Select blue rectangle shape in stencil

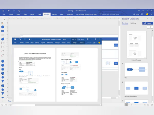(x=3, y=31)
